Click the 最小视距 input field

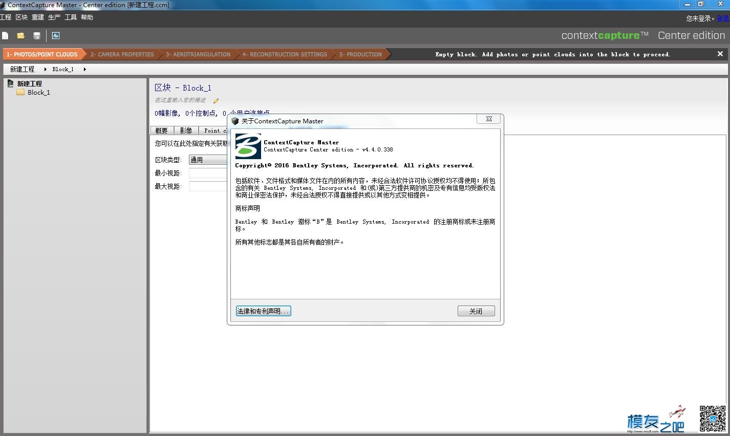click(208, 173)
